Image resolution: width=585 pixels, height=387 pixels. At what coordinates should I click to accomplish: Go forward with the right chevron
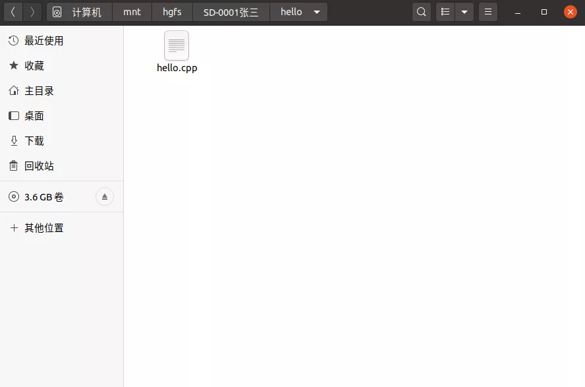(32, 12)
